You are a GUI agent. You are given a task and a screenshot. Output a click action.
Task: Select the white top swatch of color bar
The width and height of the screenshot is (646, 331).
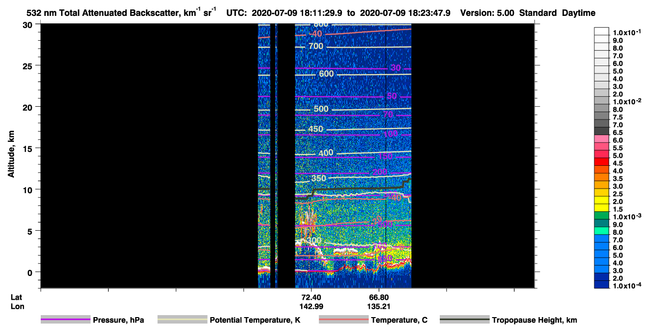602,31
